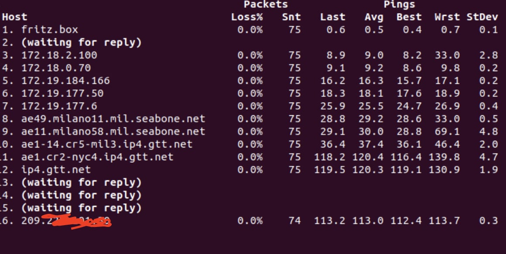Click the StDev column header
Viewport: 506px width, 254px height.
482,17
